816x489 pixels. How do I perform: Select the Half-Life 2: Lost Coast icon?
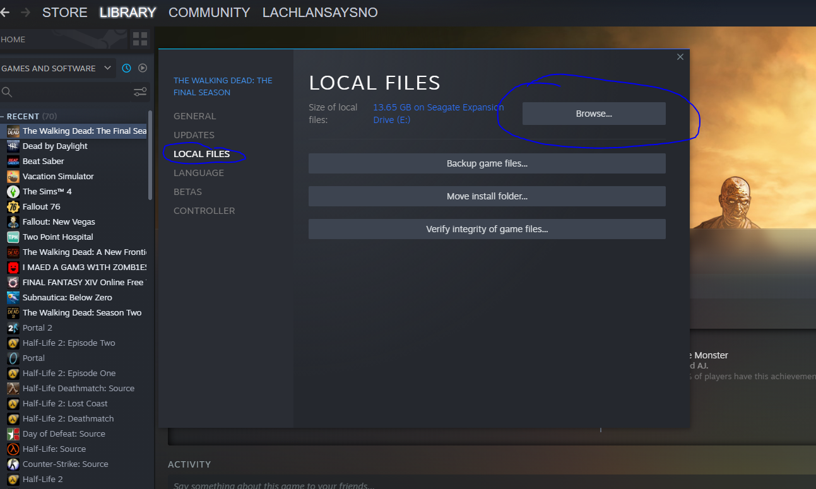13,403
